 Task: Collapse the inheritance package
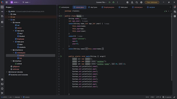tap(11, 50)
